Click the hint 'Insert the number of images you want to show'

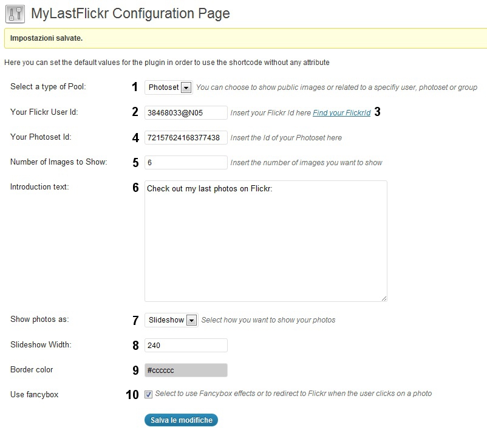[306, 163]
